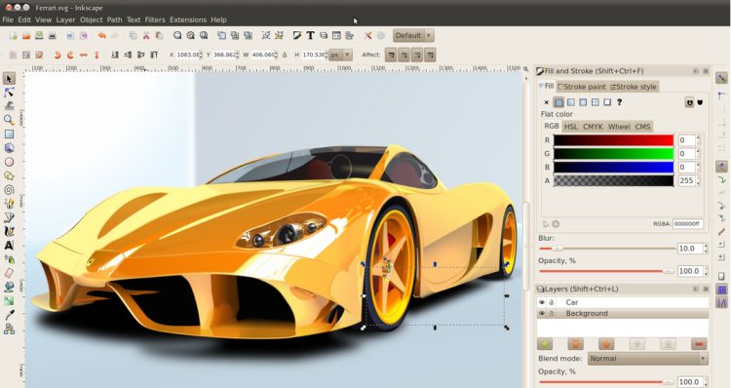
Task: Increment the X position spinner
Action: (x=201, y=53)
